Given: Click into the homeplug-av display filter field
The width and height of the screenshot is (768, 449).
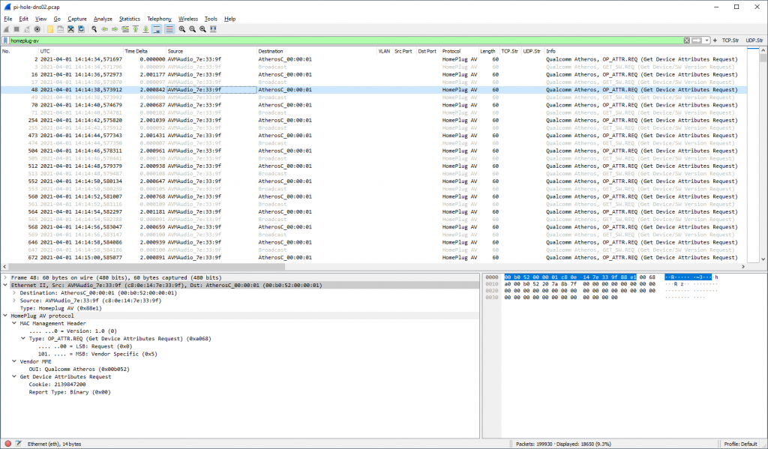Looking at the screenshot, I should click(346, 40).
